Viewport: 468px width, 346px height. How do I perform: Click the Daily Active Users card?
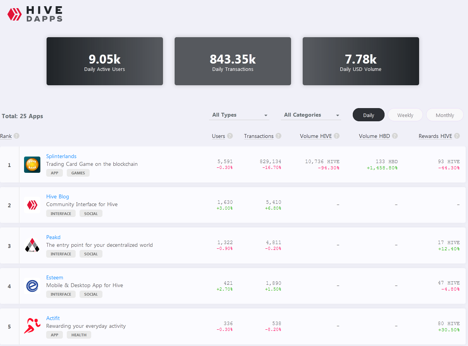click(x=105, y=61)
